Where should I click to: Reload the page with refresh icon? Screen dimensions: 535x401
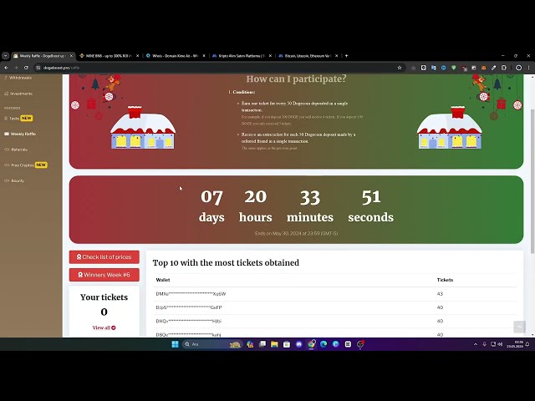pyautogui.click(x=28, y=67)
